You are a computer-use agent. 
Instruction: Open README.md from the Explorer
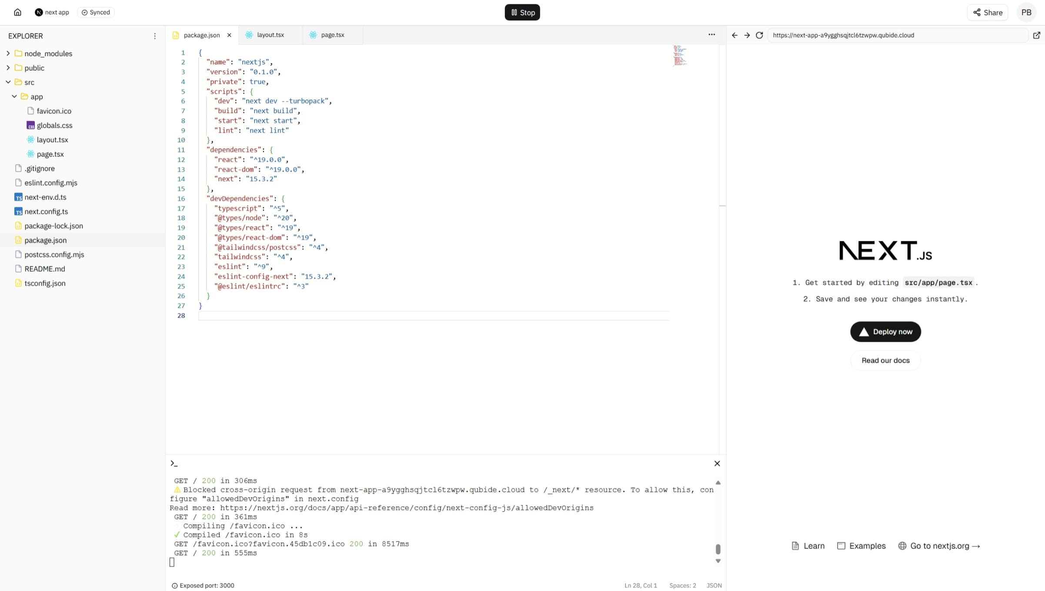click(44, 269)
